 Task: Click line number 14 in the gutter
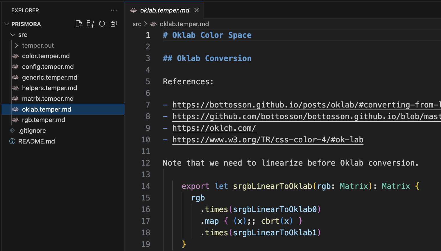tap(146, 186)
